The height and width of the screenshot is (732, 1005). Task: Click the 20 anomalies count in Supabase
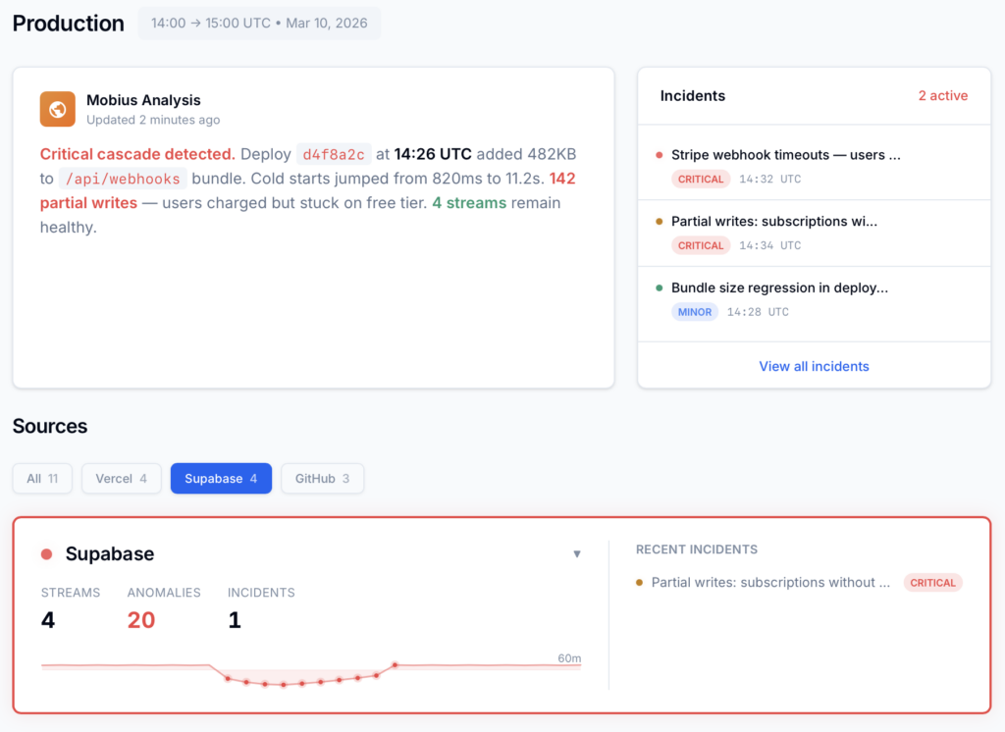(x=141, y=620)
